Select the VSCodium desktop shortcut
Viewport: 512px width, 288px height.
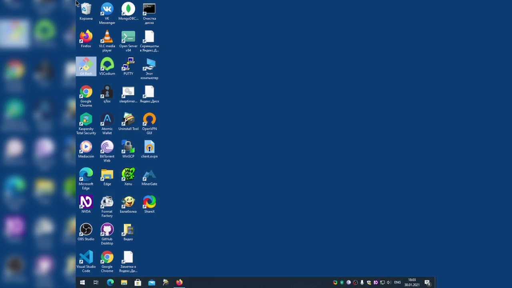click(x=107, y=67)
